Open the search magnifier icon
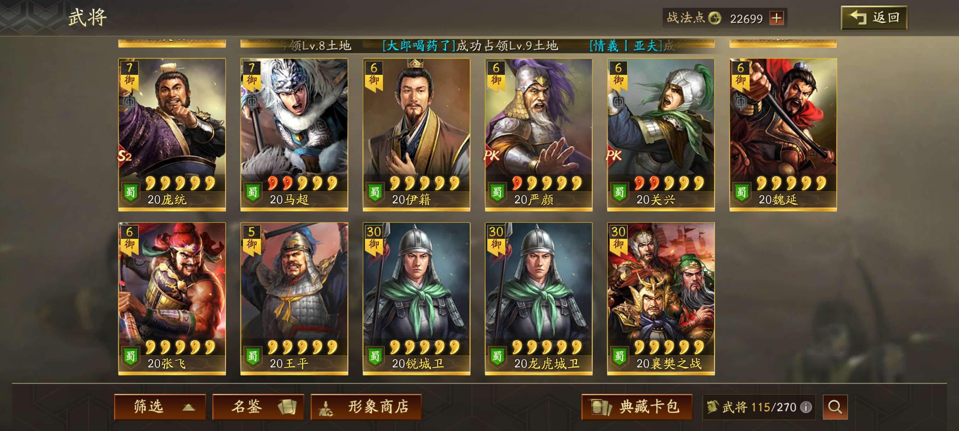The height and width of the screenshot is (431, 959). click(x=835, y=407)
